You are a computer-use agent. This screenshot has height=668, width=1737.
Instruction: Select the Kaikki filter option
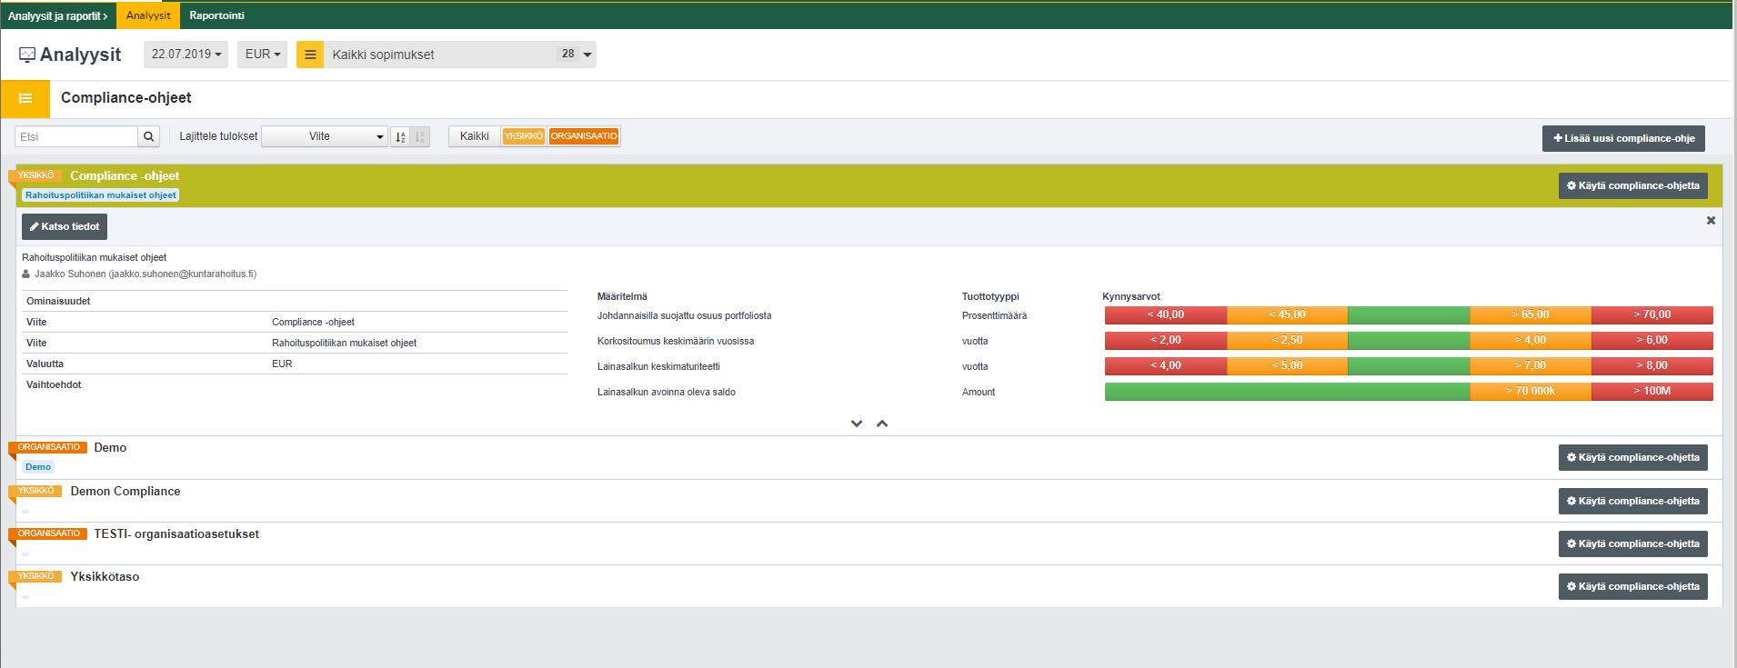point(474,136)
